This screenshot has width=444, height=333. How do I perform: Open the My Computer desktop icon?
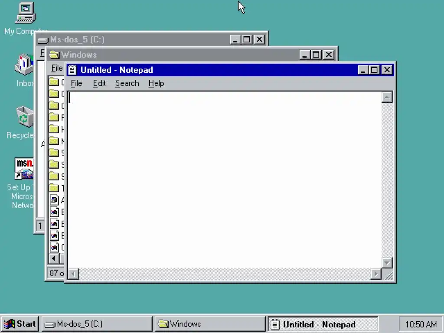coord(26,13)
